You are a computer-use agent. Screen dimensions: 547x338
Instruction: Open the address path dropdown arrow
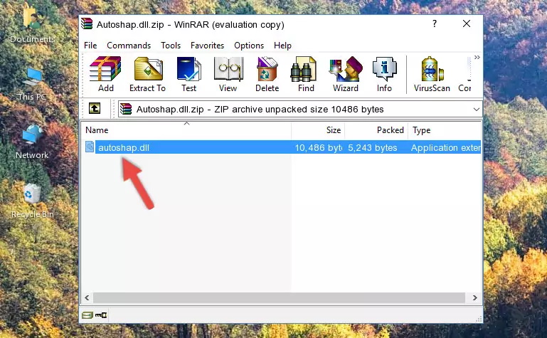(x=476, y=109)
